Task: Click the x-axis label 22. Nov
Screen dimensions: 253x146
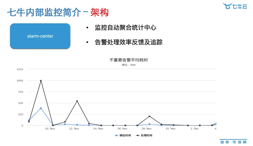Action: pos(74,129)
